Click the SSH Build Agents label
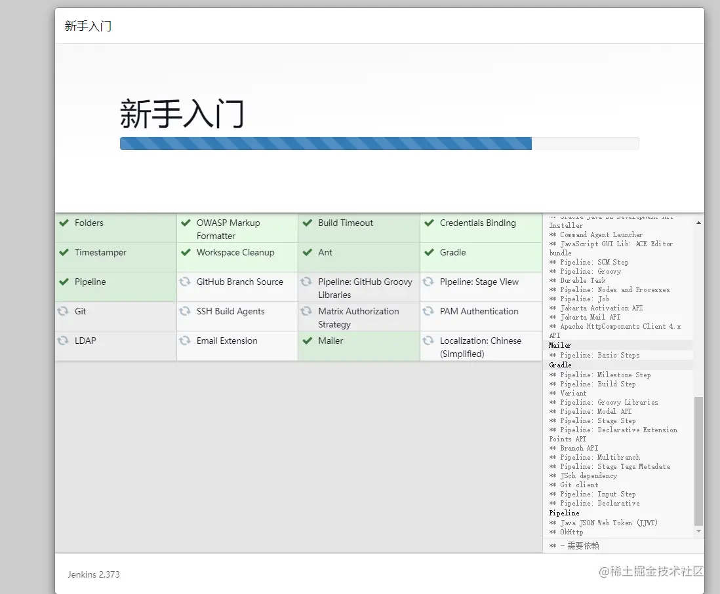Screen dimensions: 720x594 pyautogui.click(x=231, y=311)
